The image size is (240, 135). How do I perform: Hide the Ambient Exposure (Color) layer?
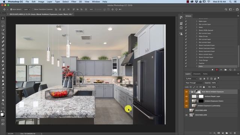(186, 101)
